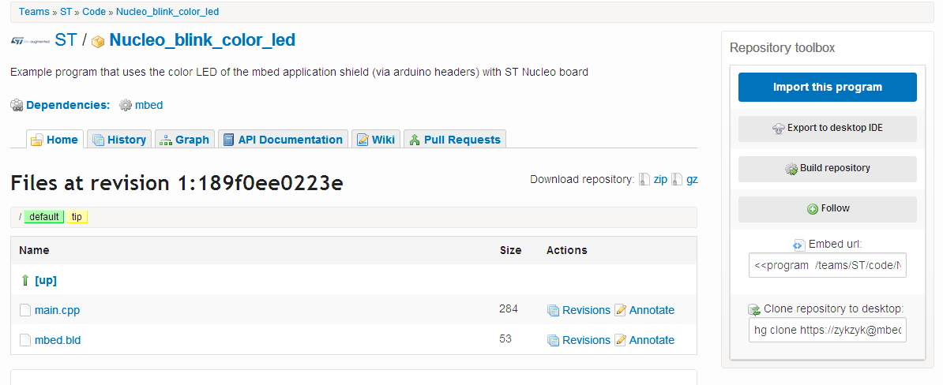Annotate the main.cpp file
Viewport: 943px width, 385px height.
[652, 311]
